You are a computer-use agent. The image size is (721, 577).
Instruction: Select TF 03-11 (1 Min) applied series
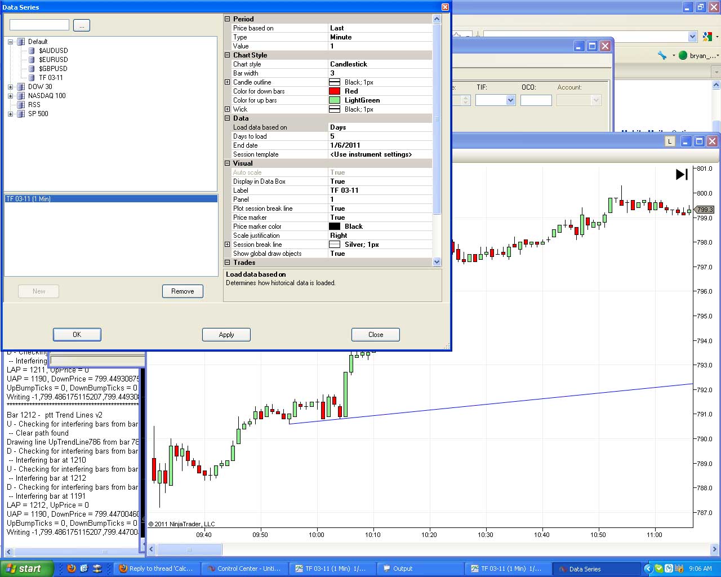(111, 199)
